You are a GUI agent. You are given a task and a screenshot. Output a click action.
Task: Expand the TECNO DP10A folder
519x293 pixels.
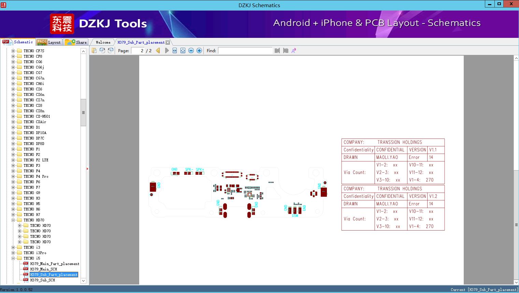click(x=13, y=133)
